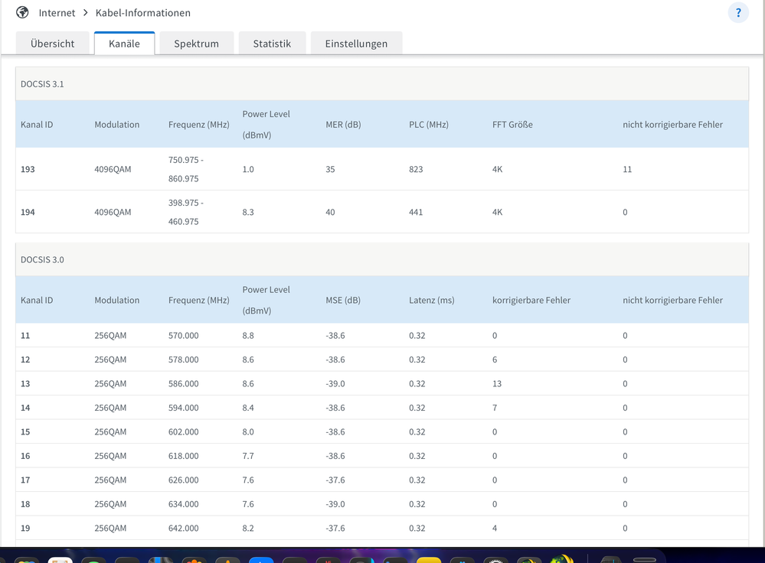Click the globe icon beside Internet

coord(22,13)
